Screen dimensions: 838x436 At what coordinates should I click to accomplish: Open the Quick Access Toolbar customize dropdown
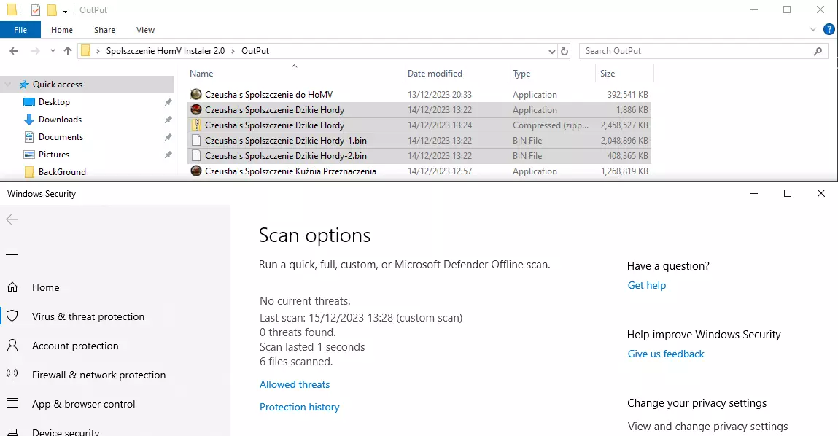[x=65, y=11]
